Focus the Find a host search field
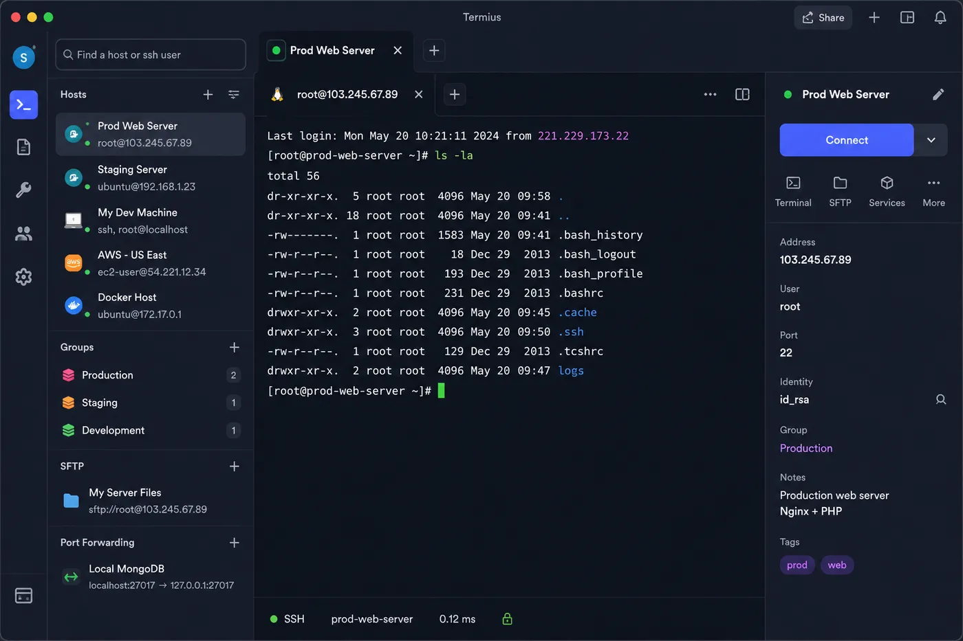 (x=151, y=55)
